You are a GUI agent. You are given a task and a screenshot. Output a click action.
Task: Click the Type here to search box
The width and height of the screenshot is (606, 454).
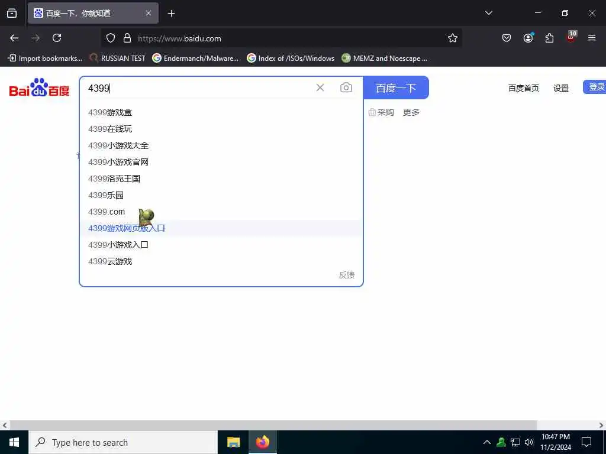[123, 442]
